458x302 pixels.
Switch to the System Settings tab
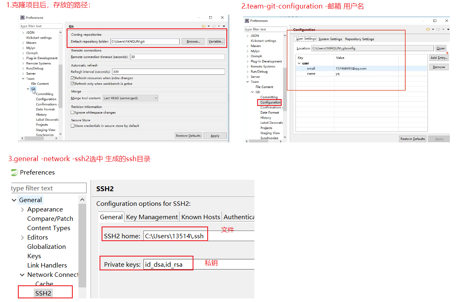tap(330, 39)
